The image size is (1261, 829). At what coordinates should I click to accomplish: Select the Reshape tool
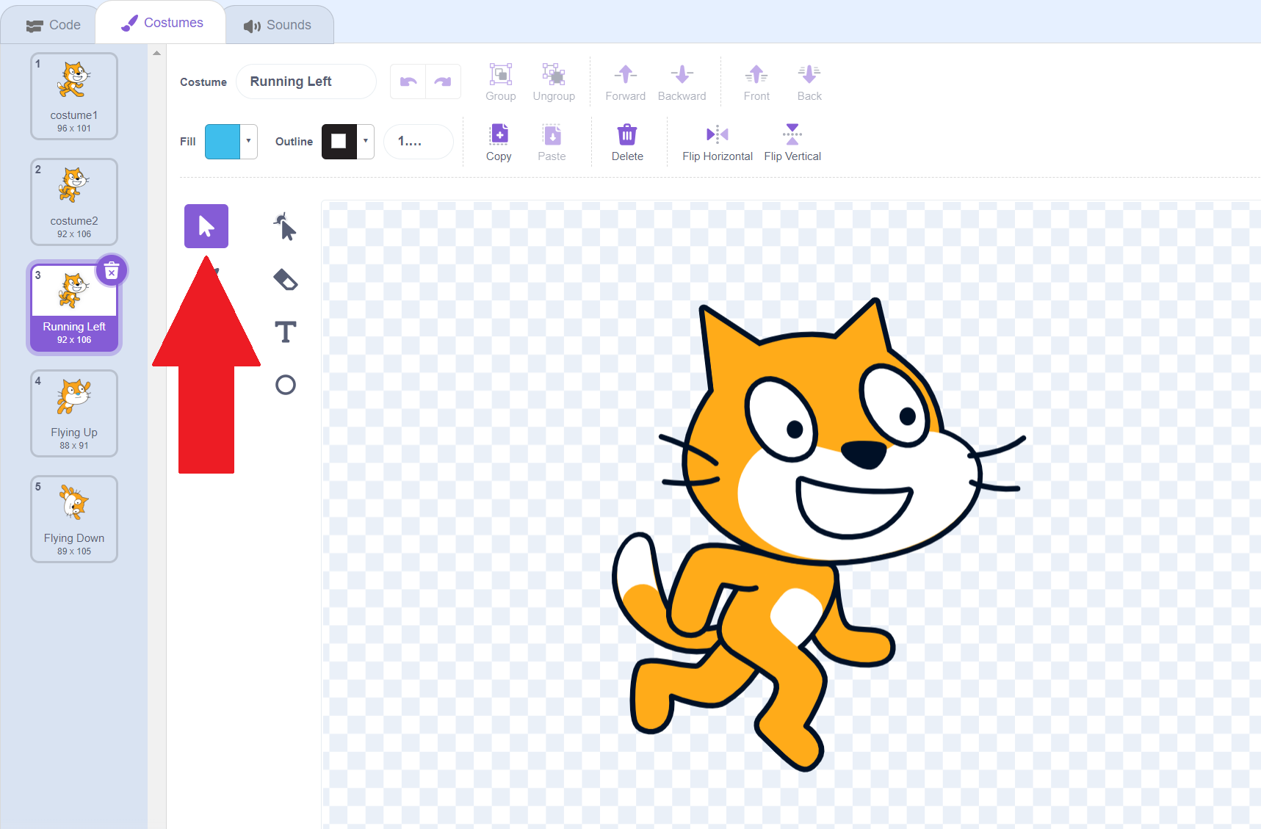point(286,226)
